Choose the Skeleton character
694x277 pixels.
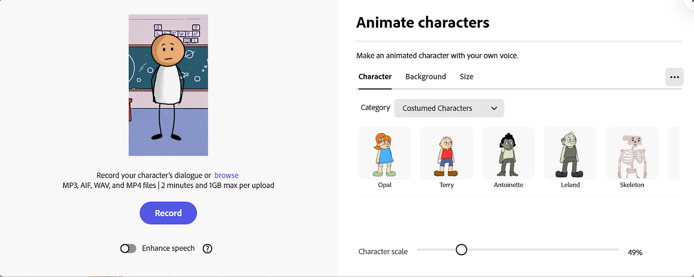632,153
